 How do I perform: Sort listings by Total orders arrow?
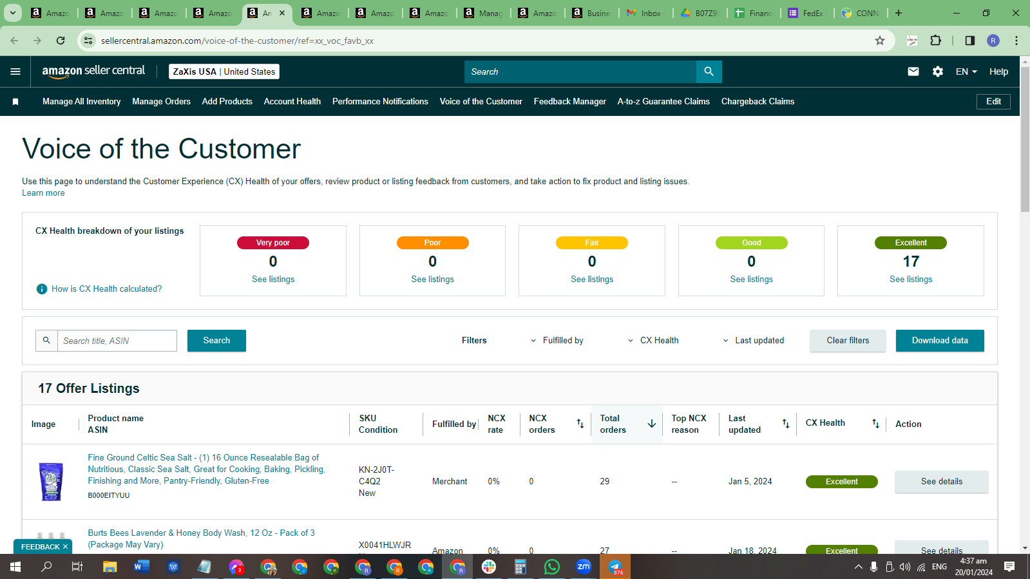pyautogui.click(x=652, y=424)
